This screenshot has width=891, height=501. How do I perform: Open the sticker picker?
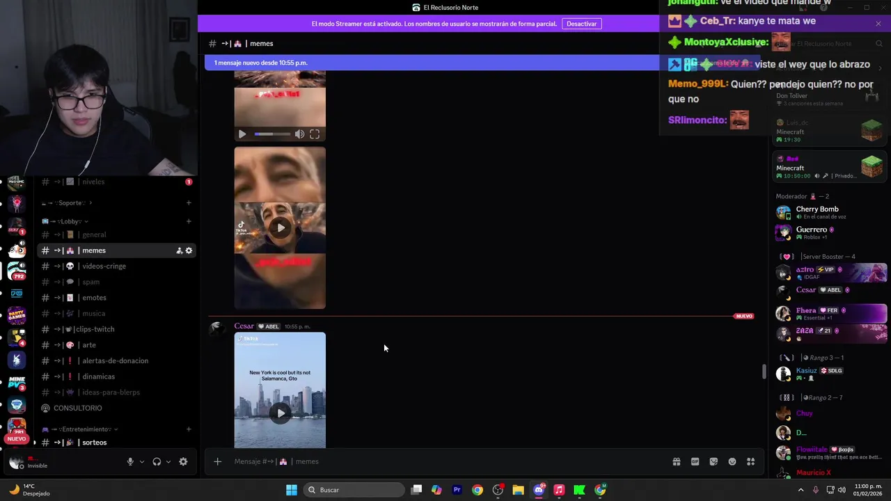713,461
